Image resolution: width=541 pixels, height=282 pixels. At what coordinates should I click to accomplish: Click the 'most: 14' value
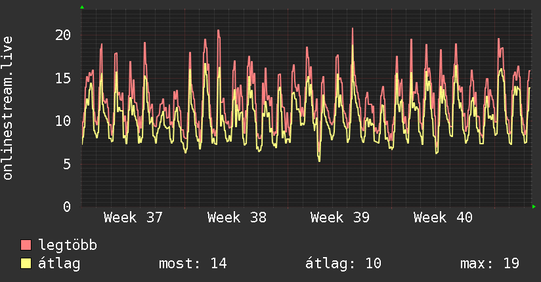(x=193, y=264)
